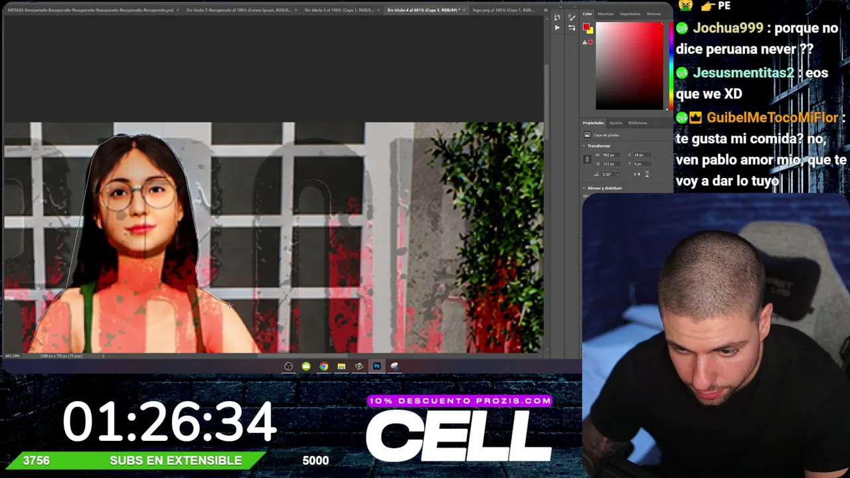Screen dimensions: 850x478
Task: Collapse the Transformar section
Action: click(x=584, y=146)
